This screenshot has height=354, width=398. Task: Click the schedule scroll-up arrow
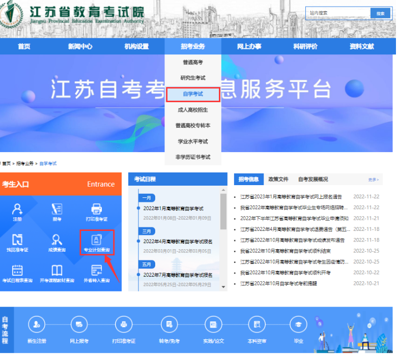[x=223, y=190]
